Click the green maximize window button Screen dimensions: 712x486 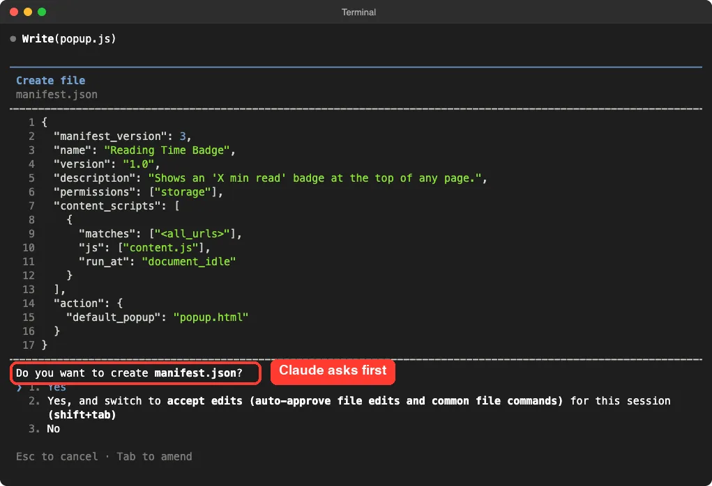[42, 13]
